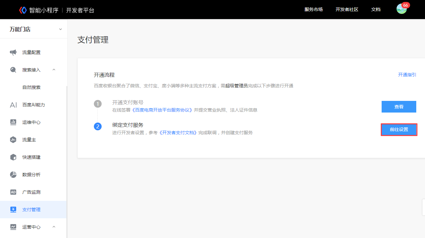Collapse the 搜索接入 submenu chevron

click(54, 70)
